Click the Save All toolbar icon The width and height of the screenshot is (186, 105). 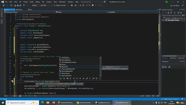pos(20,6)
